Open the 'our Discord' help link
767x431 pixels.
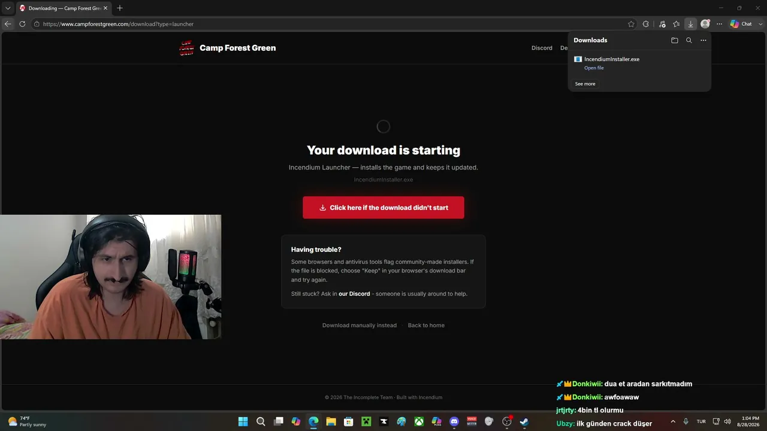coord(354,294)
